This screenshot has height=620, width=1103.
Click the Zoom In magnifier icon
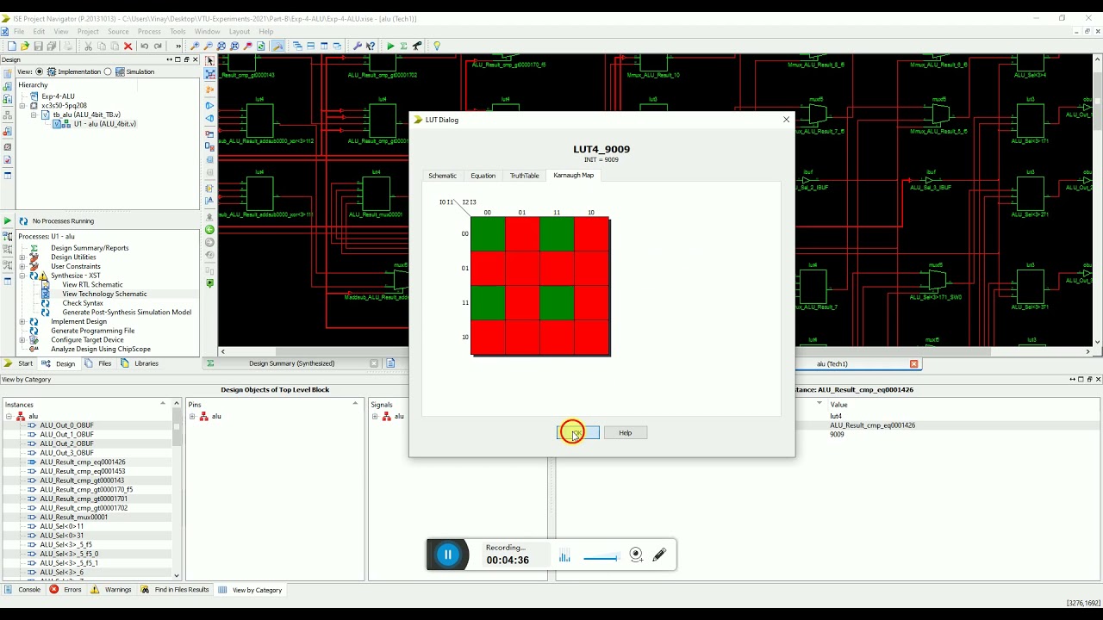[x=195, y=46]
